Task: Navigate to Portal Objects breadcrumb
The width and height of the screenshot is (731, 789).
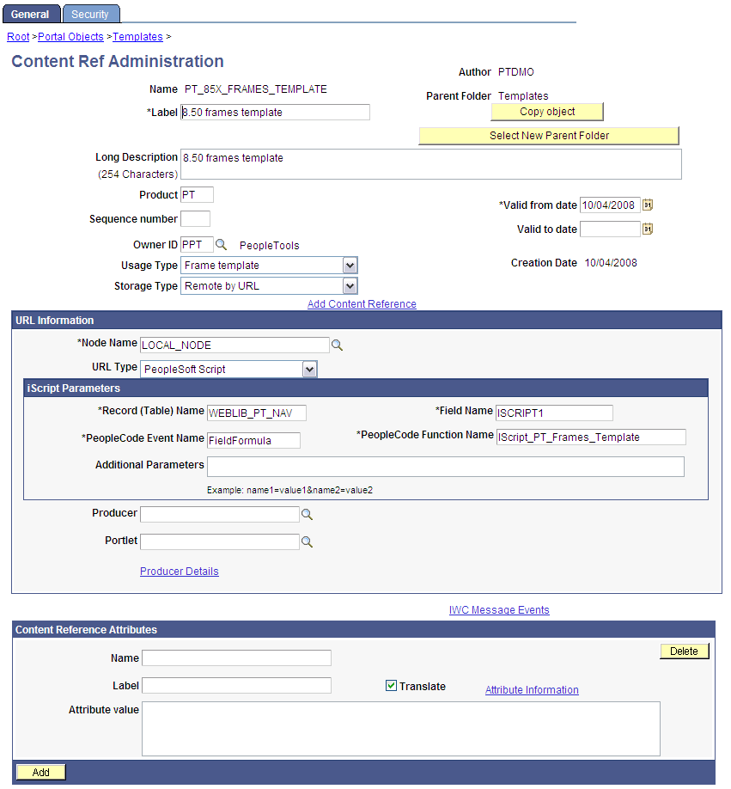Action: 70,37
